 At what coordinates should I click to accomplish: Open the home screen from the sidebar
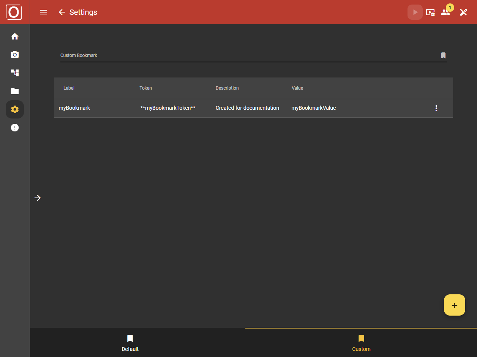point(14,36)
